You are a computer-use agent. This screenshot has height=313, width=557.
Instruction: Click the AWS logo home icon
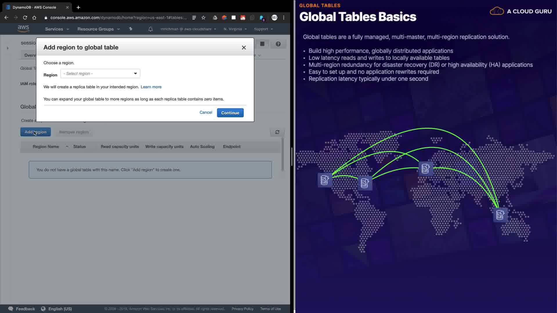(x=23, y=29)
